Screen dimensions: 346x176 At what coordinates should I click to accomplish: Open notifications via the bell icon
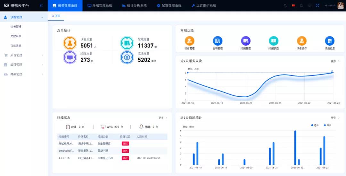301,5
